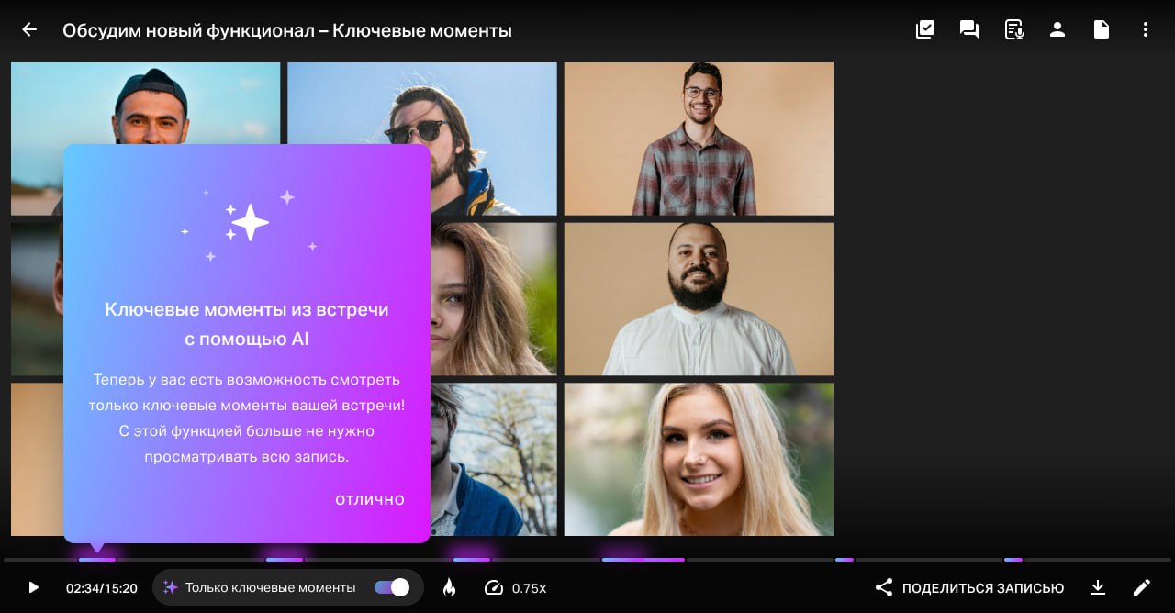Click "ОТЛИЧНО" to dismiss the popup
This screenshot has width=1175, height=613.
point(369,499)
